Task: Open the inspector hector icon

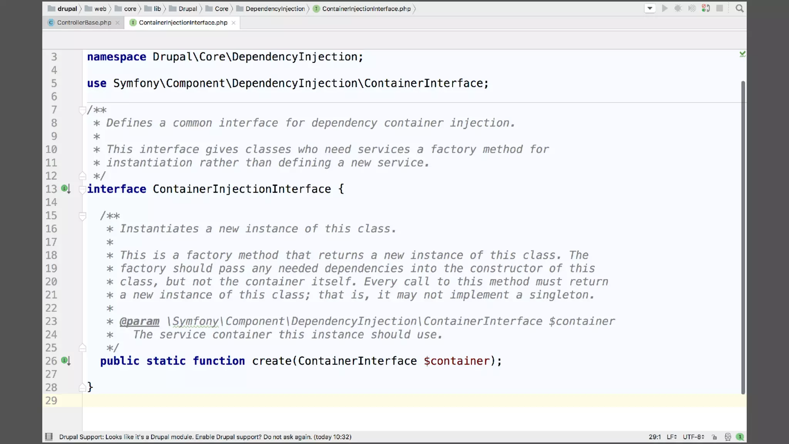Action: [x=728, y=437]
